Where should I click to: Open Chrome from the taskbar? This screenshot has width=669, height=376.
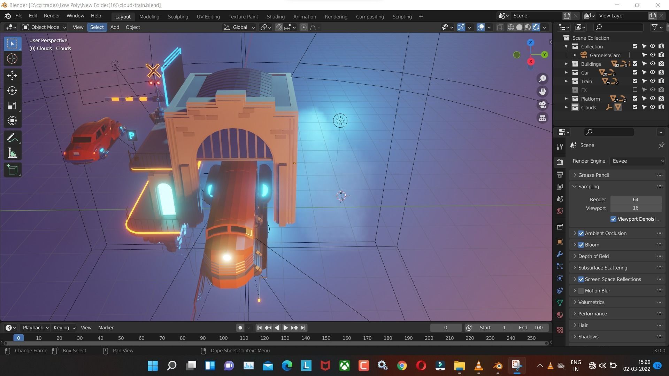click(x=402, y=366)
